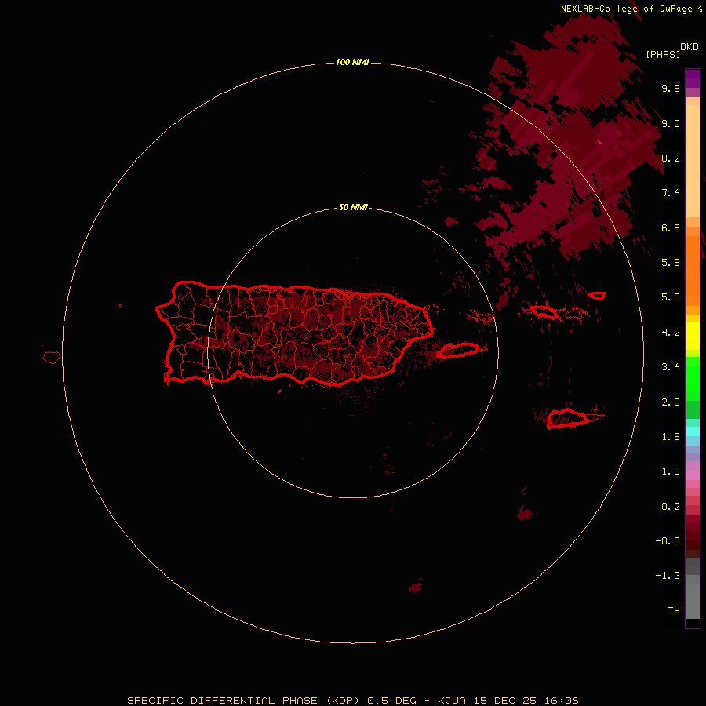The image size is (706, 706).
Task: Click the NEXLAB-College of DuPage header text
Action: click(626, 9)
